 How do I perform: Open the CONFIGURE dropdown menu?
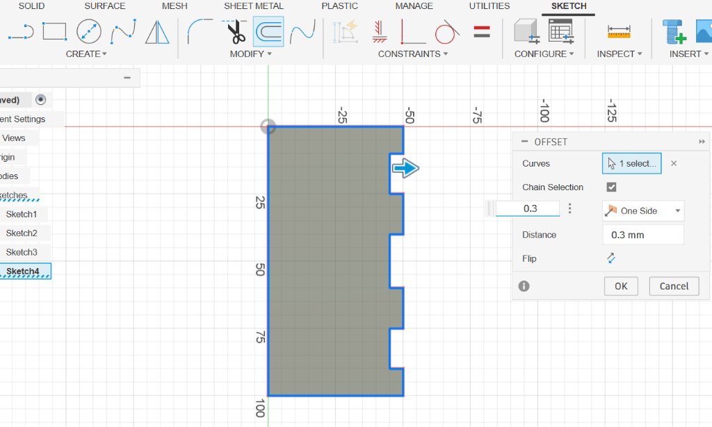[544, 54]
